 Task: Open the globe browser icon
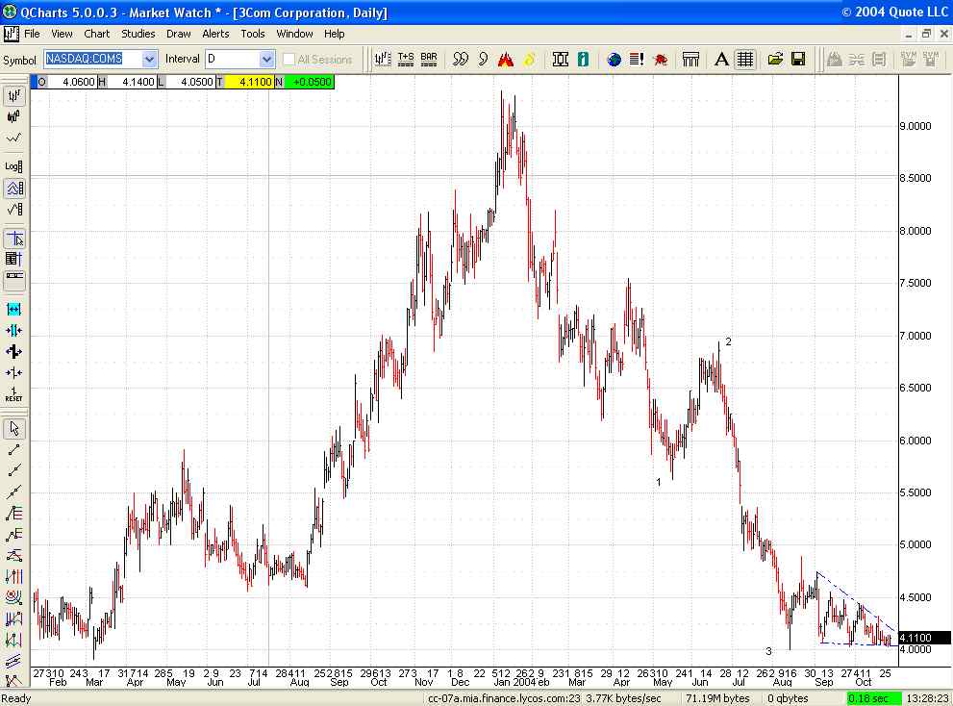[x=614, y=59]
